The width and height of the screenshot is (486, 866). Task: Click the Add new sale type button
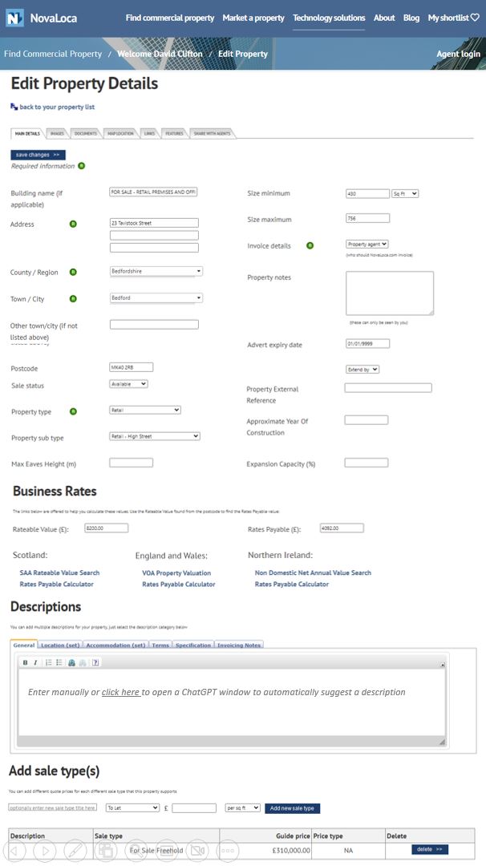[292, 807]
